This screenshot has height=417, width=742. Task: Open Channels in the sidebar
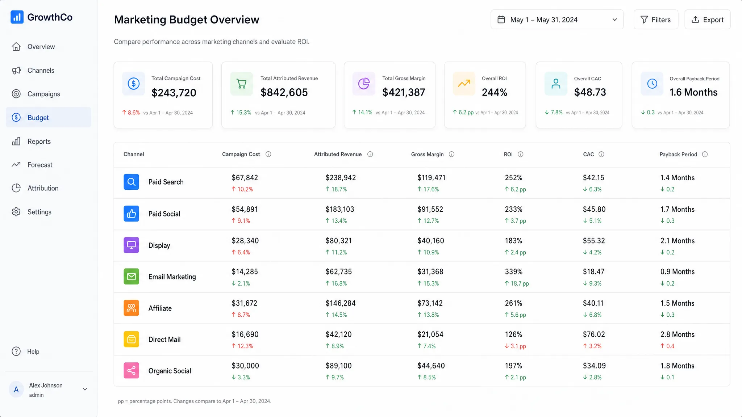pyautogui.click(x=48, y=70)
